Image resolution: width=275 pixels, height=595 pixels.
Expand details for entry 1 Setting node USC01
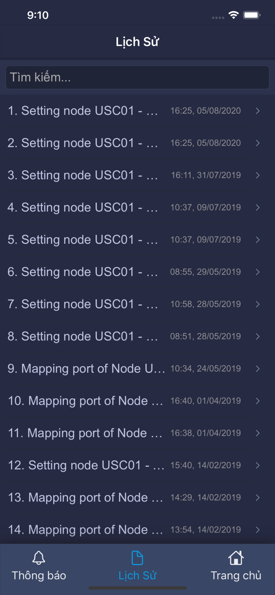coord(137,111)
